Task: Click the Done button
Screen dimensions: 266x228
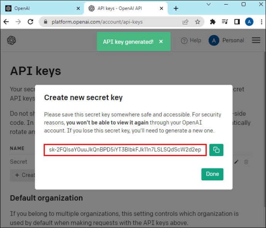Action: 212,174
